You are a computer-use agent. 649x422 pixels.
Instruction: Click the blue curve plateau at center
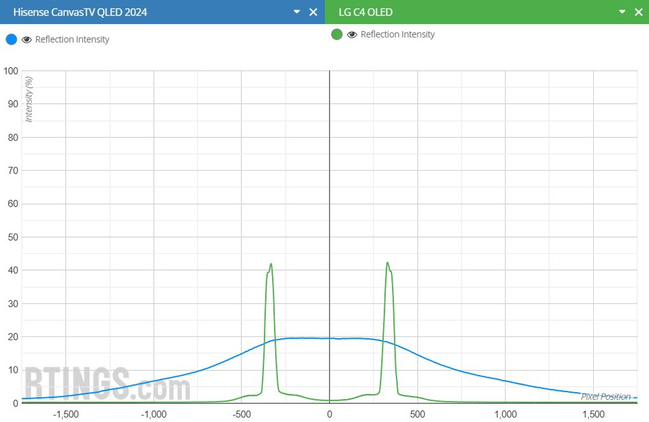[x=329, y=338]
